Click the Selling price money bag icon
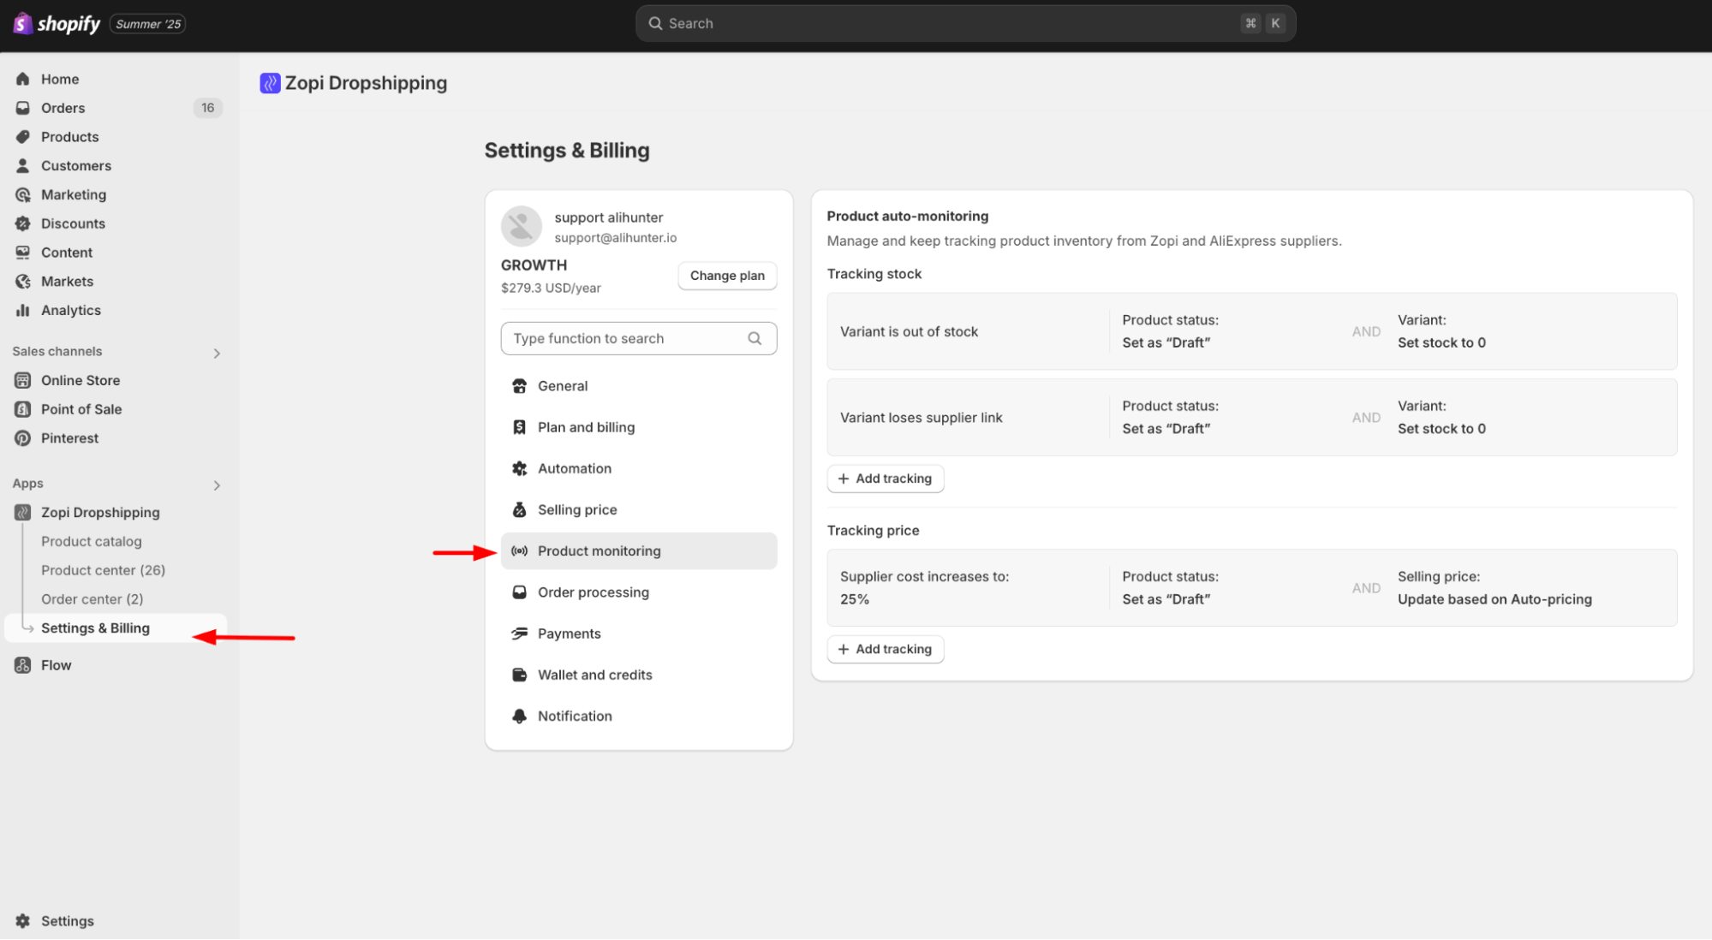The width and height of the screenshot is (1712, 940). [x=519, y=509]
